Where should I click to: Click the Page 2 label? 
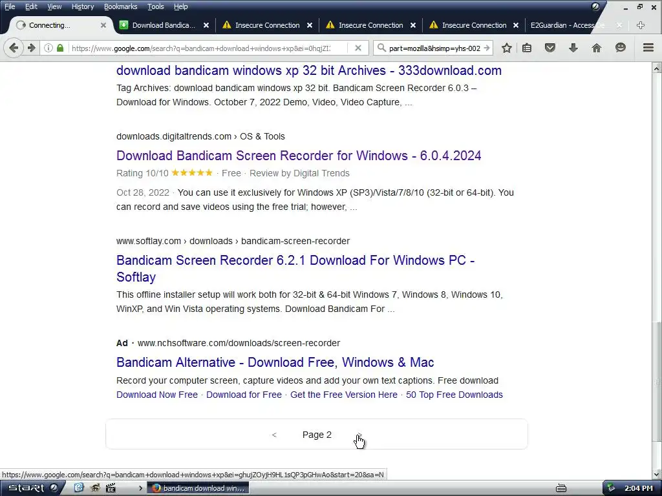[317, 435]
